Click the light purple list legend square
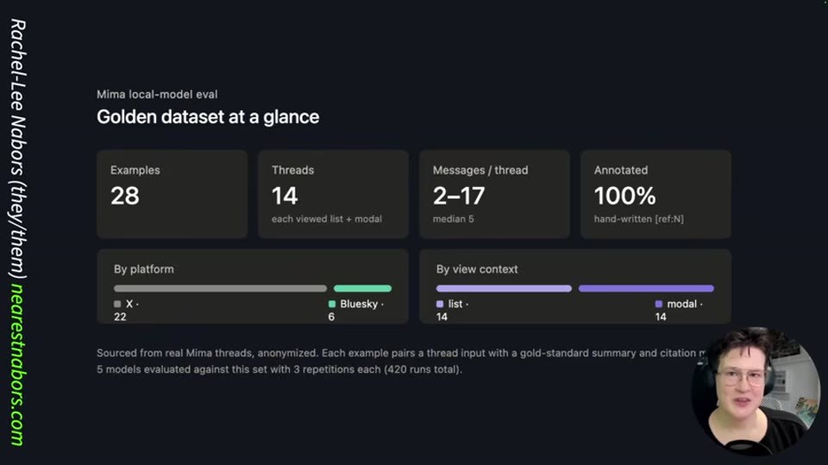Viewport: 828px width, 465px height. [440, 304]
